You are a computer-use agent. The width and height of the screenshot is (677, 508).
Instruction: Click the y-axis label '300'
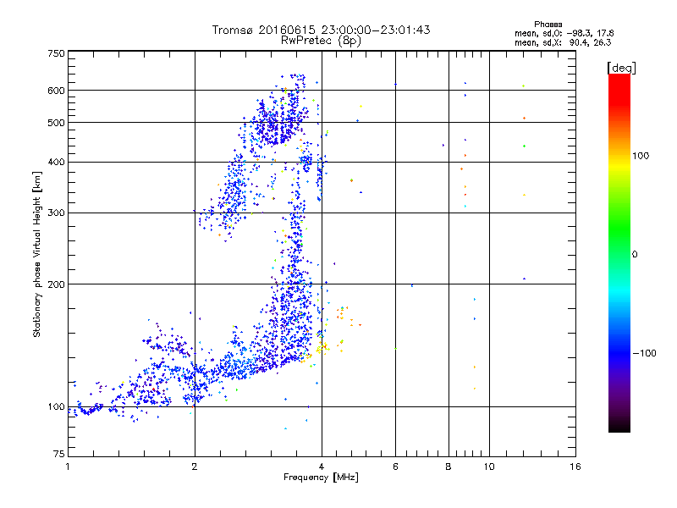coord(57,213)
